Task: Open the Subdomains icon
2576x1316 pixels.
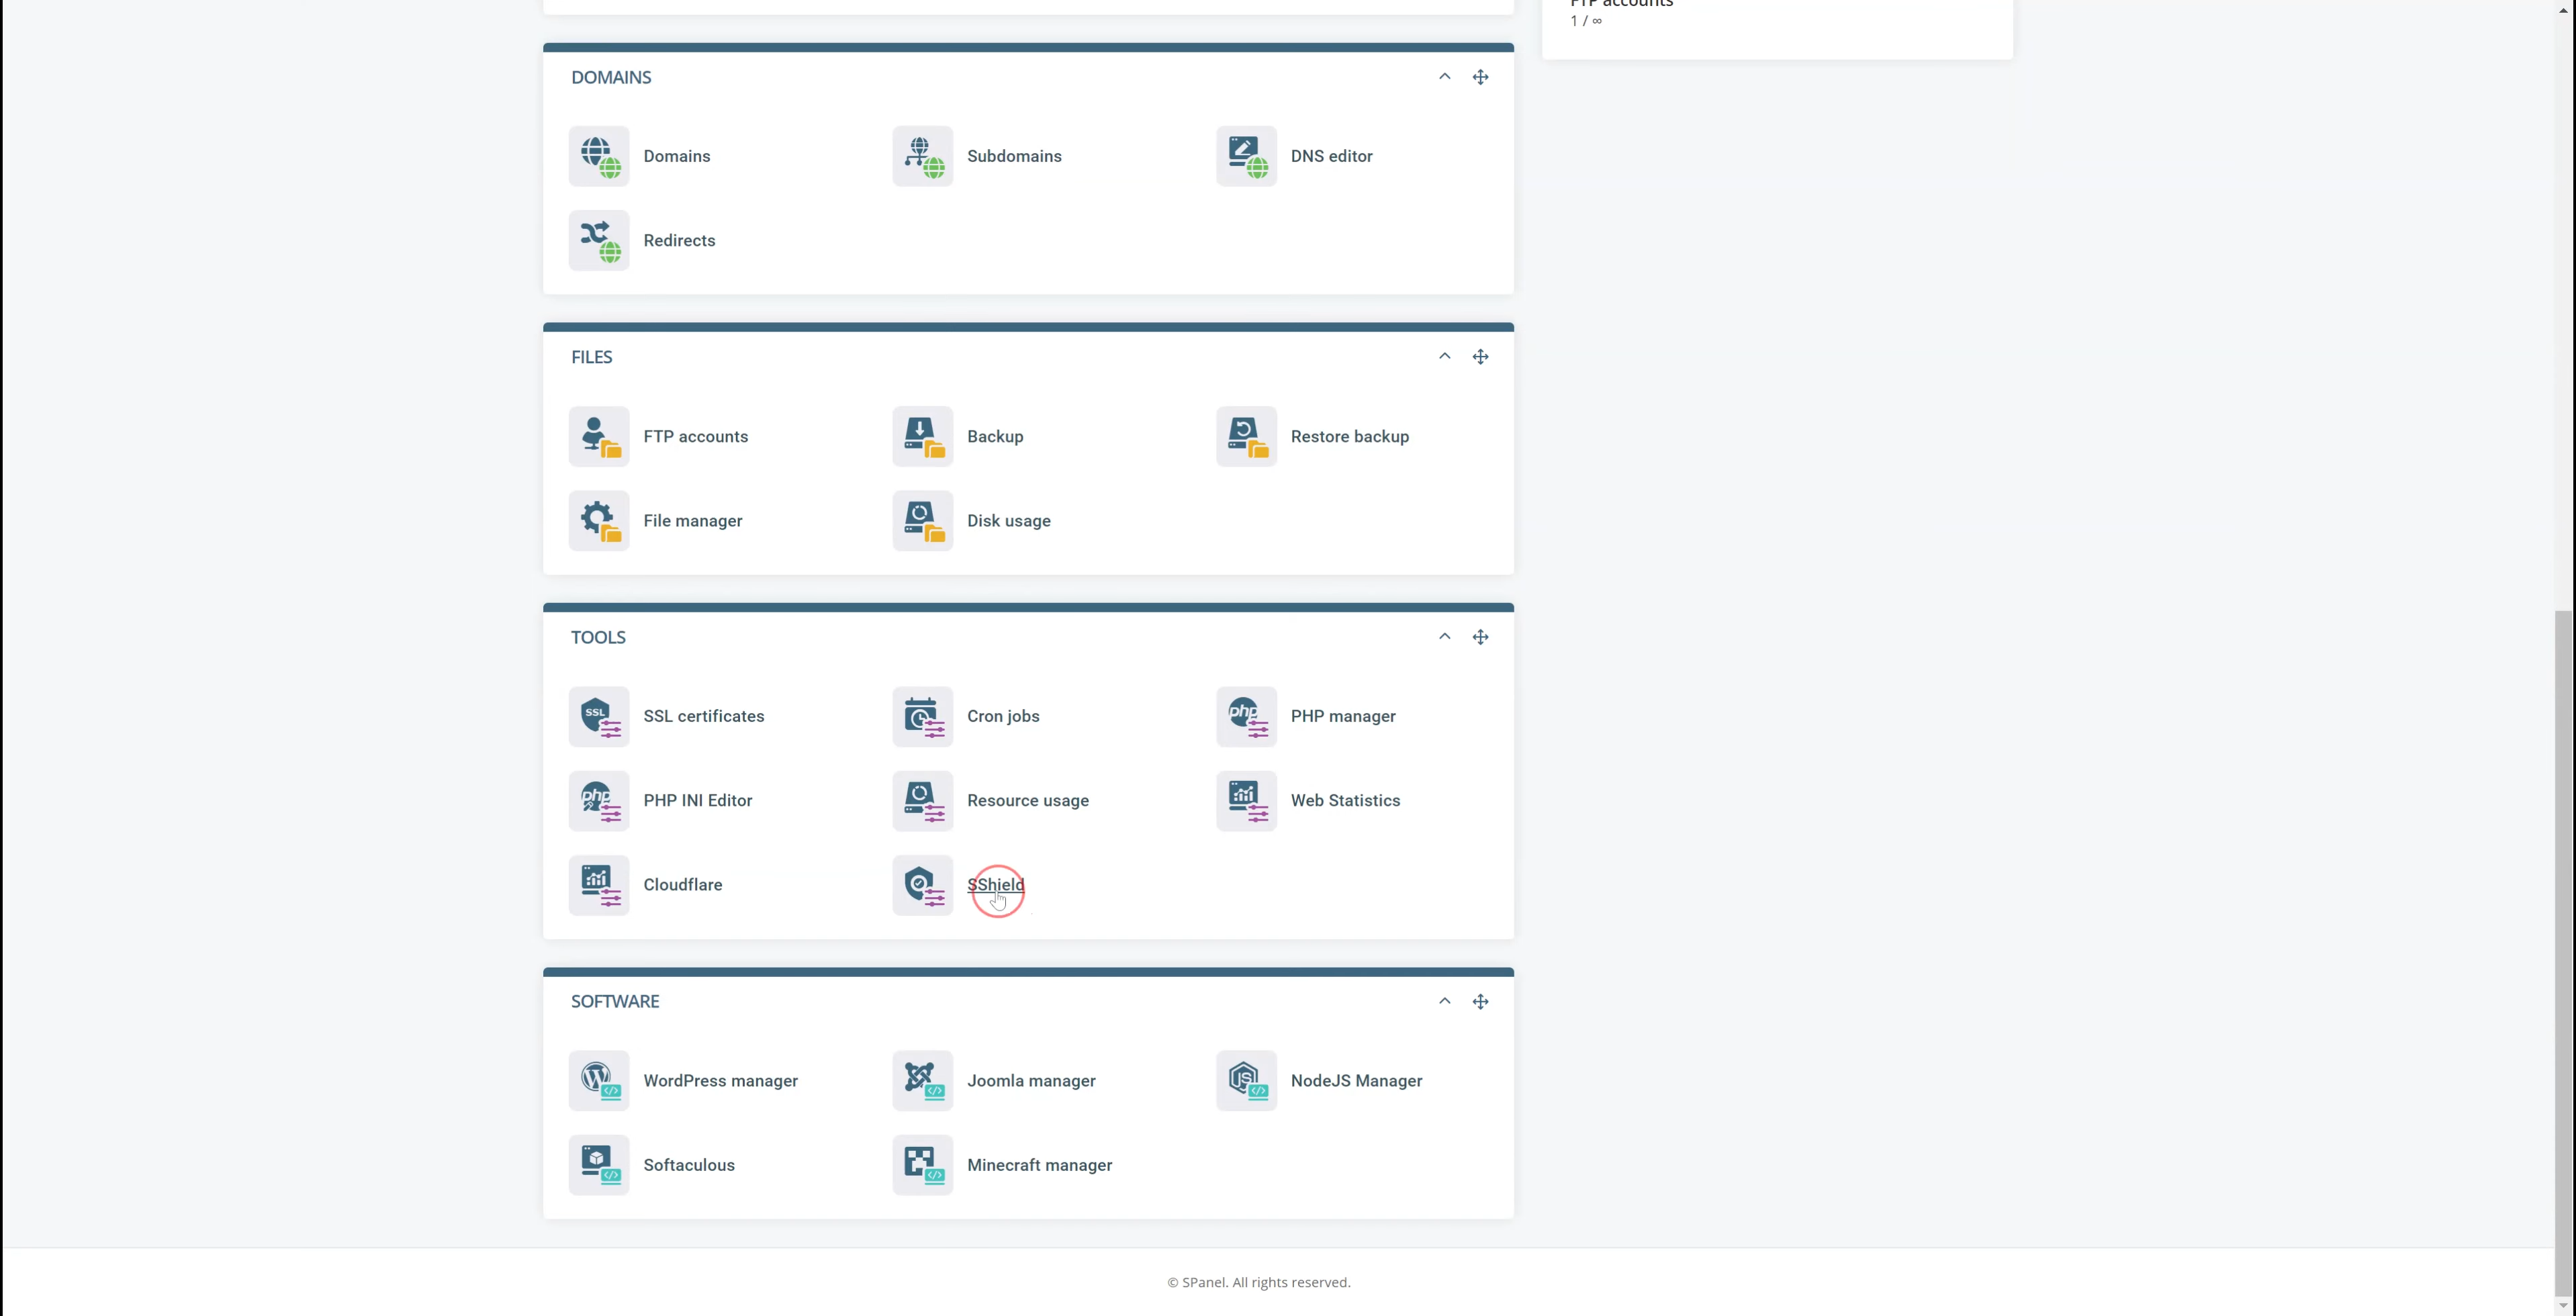Action: click(922, 156)
